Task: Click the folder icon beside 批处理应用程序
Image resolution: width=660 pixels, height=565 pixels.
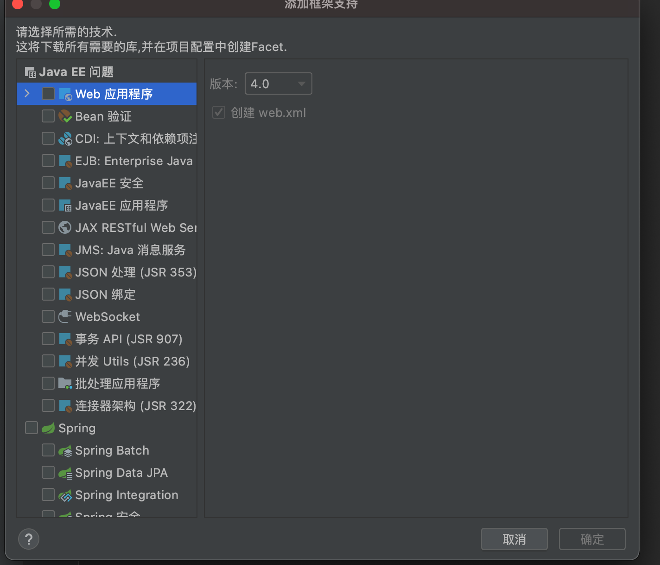Action: coord(65,383)
